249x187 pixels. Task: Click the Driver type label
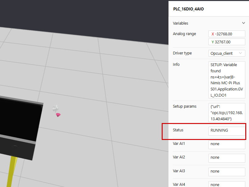point(182,53)
